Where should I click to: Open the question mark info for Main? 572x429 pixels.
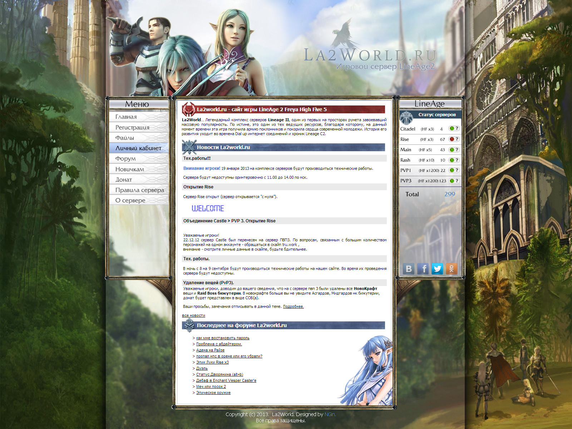457,150
